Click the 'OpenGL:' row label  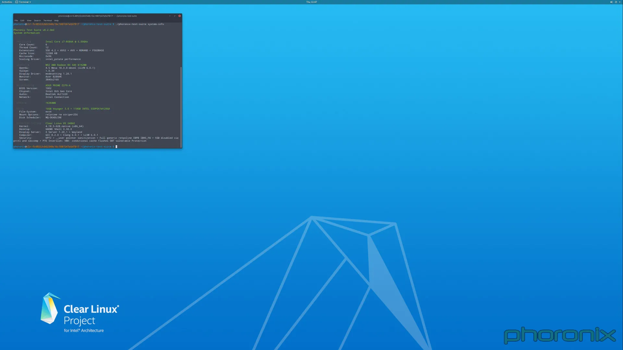pos(24,68)
